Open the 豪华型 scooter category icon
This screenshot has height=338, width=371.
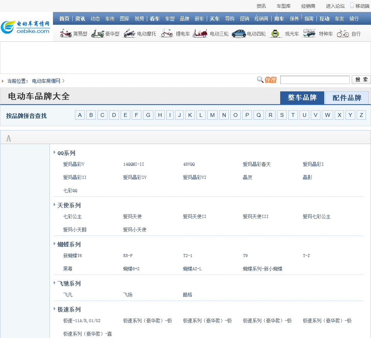[97, 33]
